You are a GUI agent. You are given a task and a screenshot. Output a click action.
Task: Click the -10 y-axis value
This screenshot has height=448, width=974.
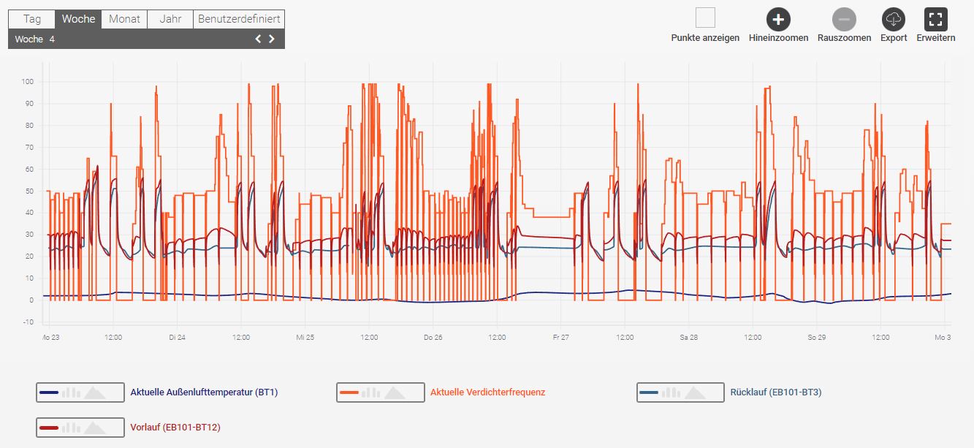point(28,322)
